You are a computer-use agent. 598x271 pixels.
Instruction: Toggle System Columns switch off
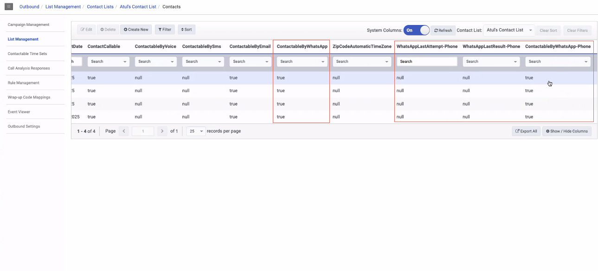tap(416, 30)
